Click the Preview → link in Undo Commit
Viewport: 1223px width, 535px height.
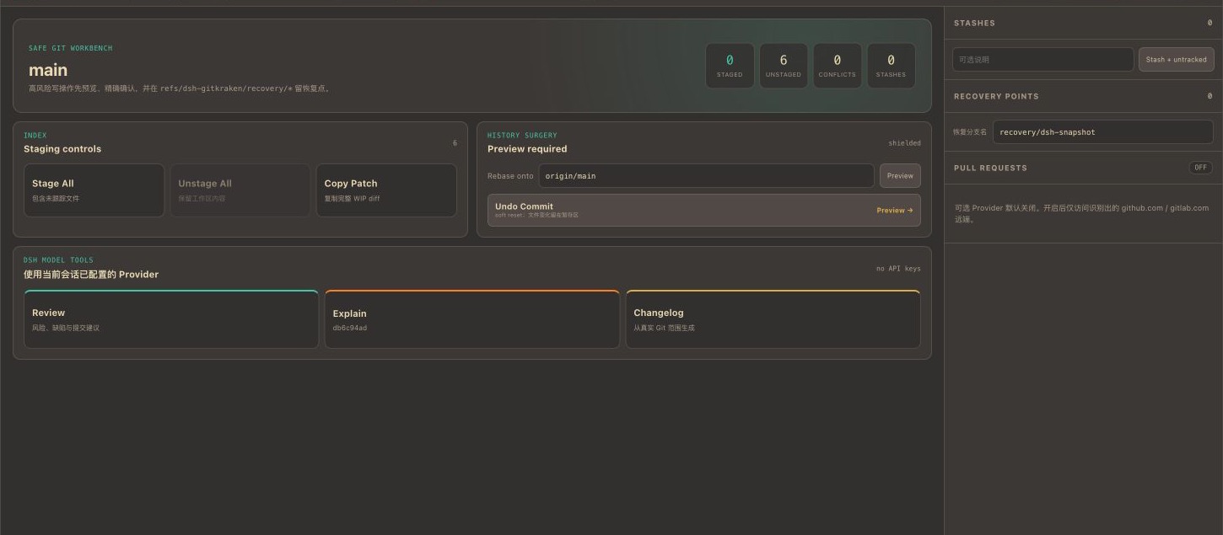tap(894, 211)
